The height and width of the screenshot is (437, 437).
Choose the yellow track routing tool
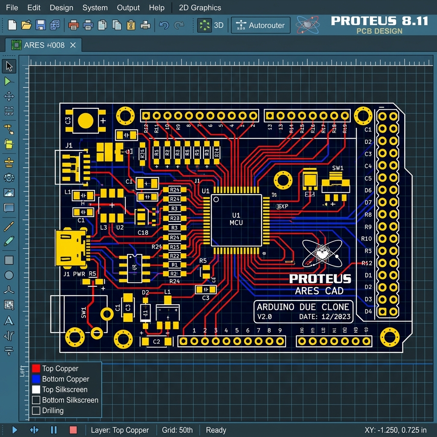[x=9, y=130]
